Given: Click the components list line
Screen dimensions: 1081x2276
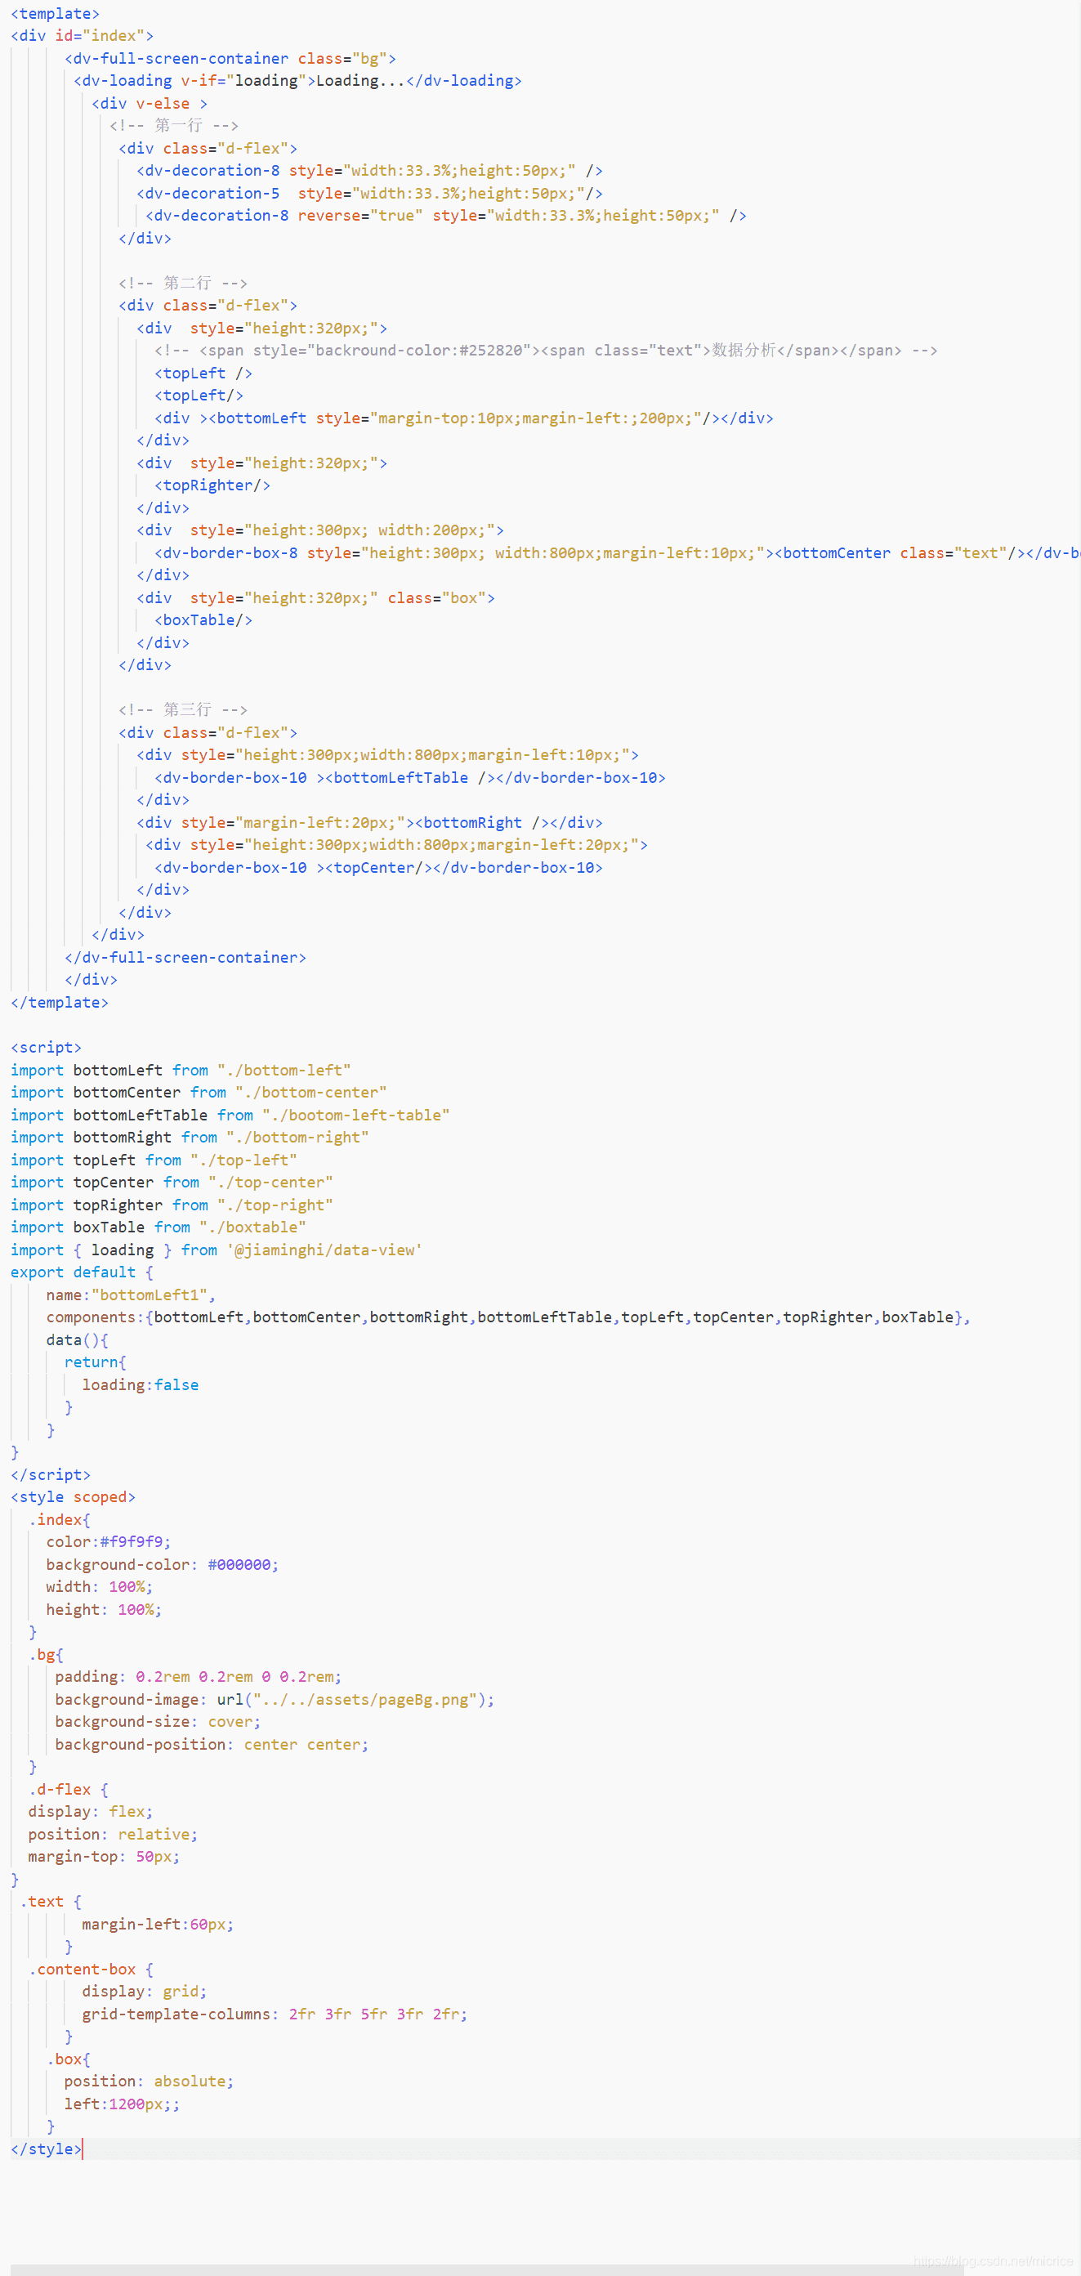Looking at the screenshot, I should [509, 1317].
